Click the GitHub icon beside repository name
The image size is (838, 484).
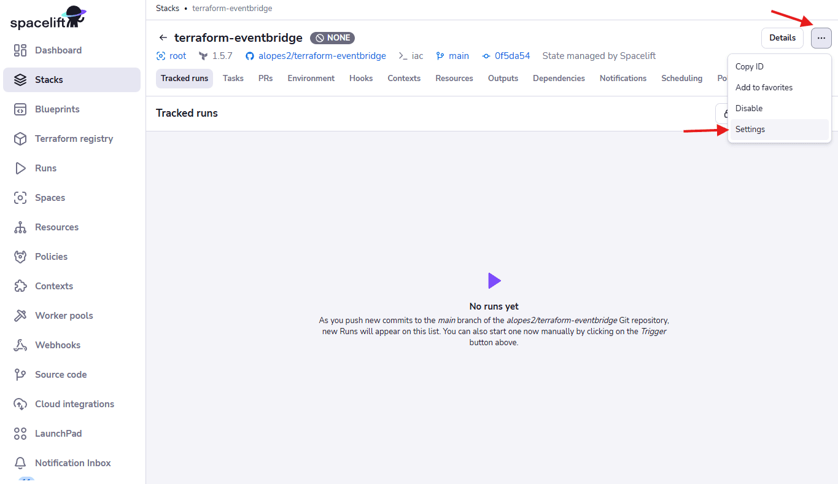[250, 56]
